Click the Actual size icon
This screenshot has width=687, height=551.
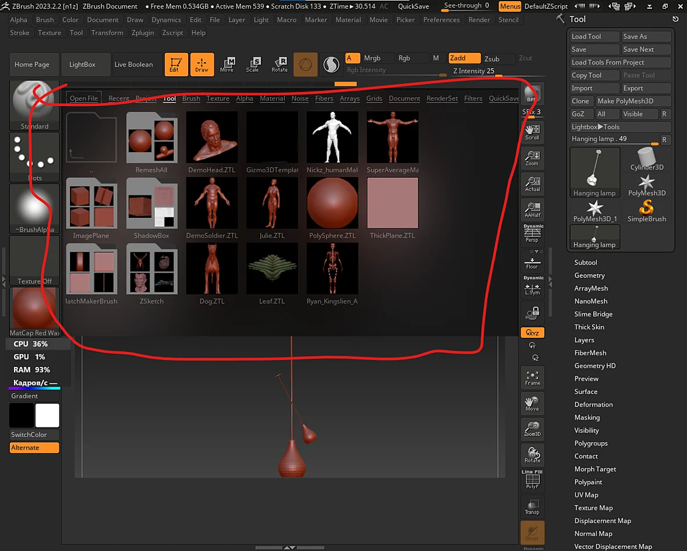[532, 183]
